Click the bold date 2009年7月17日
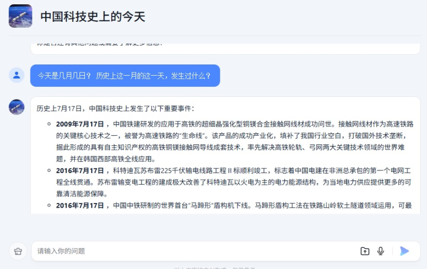Image resolution: width=427 pixels, height=269 pixels. [x=80, y=124]
